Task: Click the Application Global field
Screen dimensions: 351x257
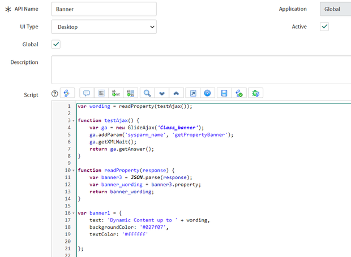Action: pos(335,9)
